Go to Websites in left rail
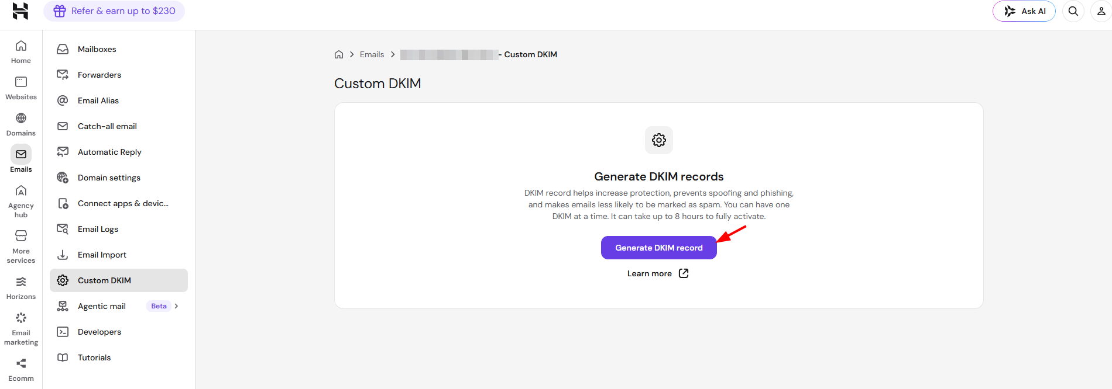1112x389 pixels. coord(21,88)
